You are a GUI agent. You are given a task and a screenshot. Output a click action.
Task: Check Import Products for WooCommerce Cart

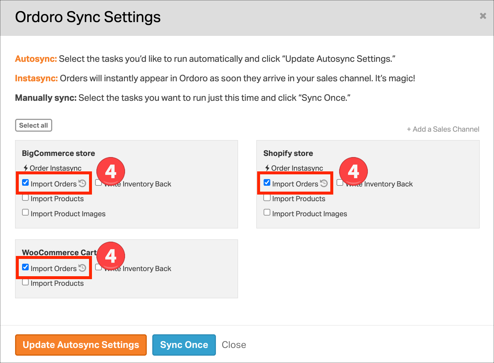point(25,282)
